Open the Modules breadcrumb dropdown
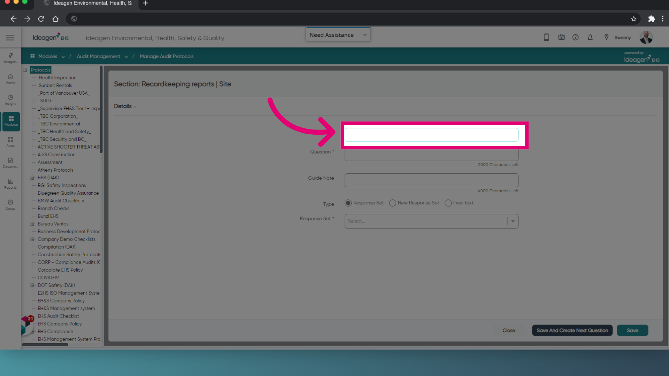The height and width of the screenshot is (376, 669). (x=63, y=57)
